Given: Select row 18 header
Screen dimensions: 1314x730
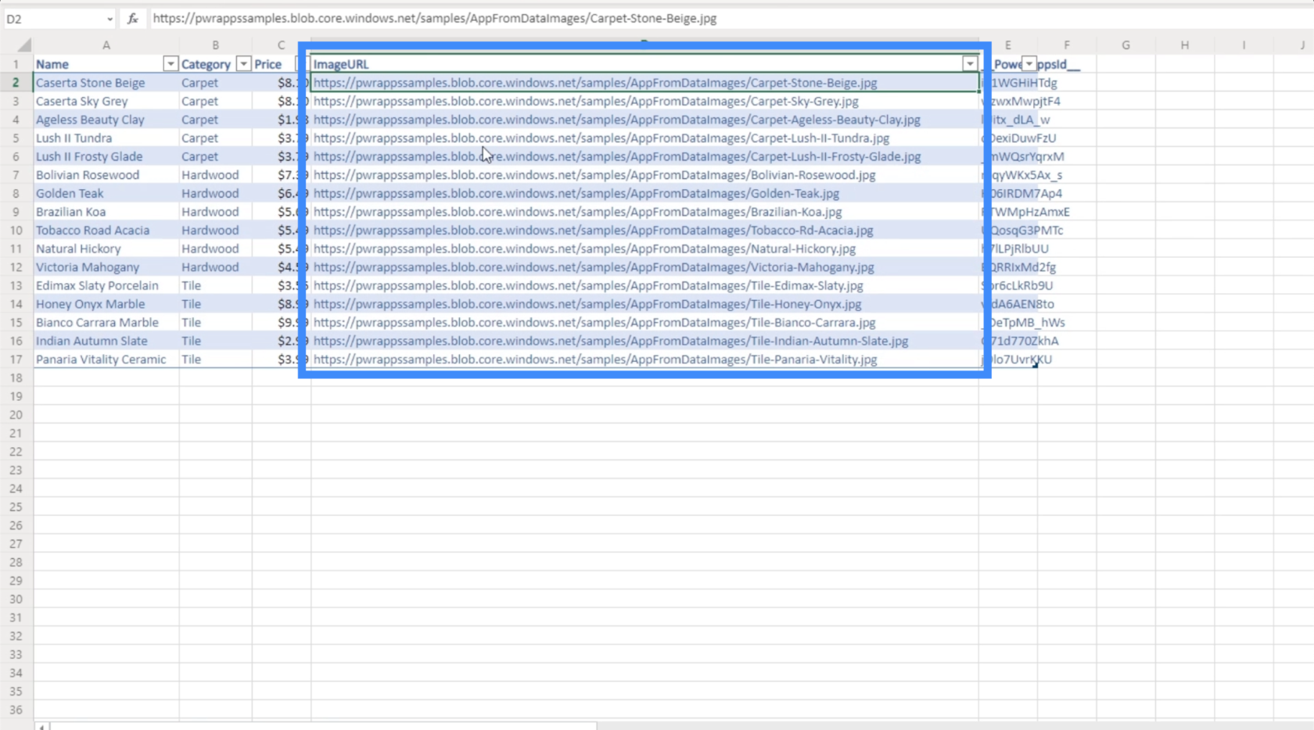Looking at the screenshot, I should tap(16, 378).
